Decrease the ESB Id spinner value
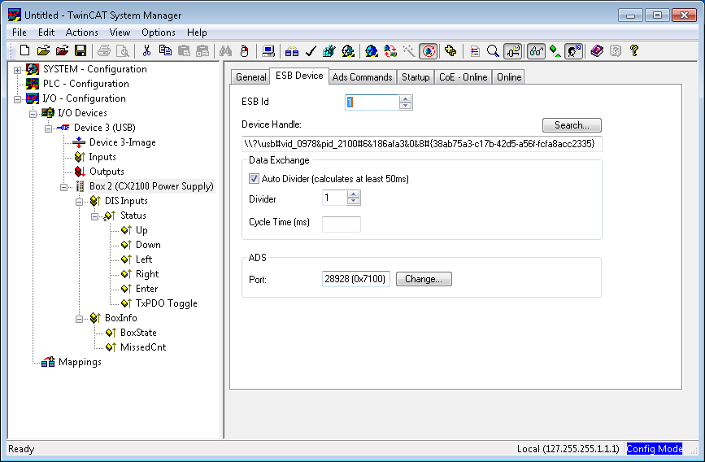 coord(405,106)
